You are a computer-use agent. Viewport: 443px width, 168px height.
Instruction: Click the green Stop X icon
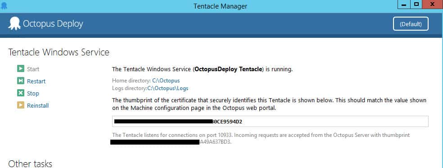pos(21,93)
